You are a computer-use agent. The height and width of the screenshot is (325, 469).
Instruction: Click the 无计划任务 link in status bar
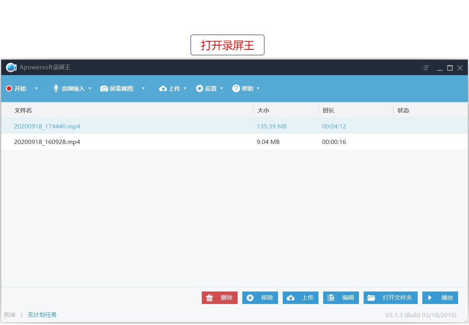pos(42,314)
